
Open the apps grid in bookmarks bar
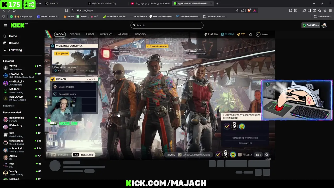pyautogui.click(x=3, y=16)
